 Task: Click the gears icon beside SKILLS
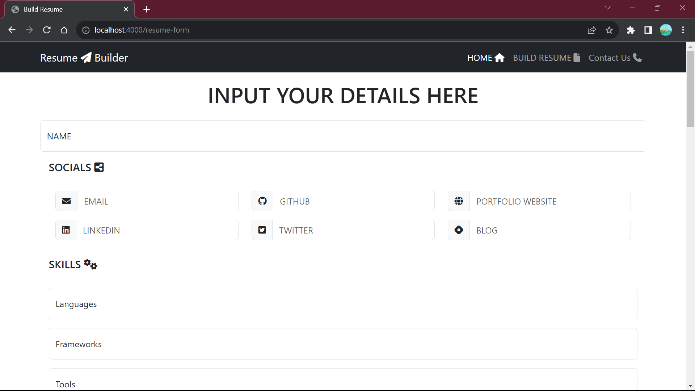[x=90, y=264]
